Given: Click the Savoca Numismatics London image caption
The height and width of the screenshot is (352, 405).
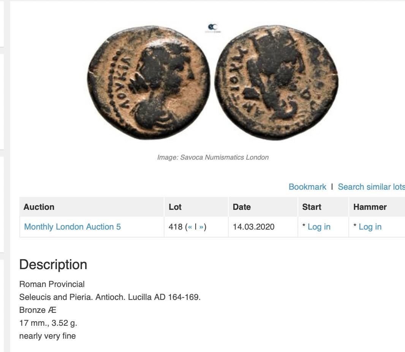Looking at the screenshot, I should [x=213, y=157].
